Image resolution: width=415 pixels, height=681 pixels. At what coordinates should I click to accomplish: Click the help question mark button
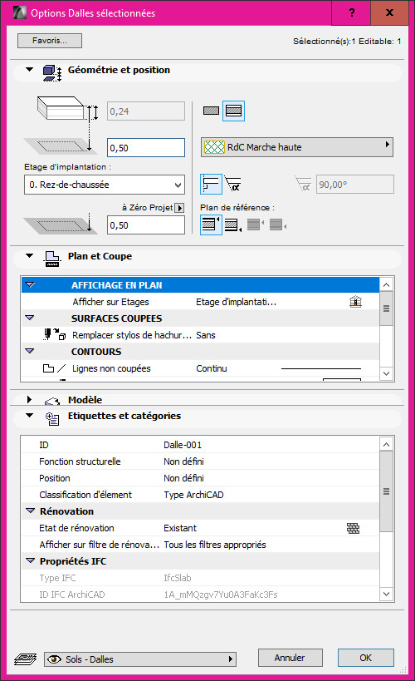click(x=352, y=12)
